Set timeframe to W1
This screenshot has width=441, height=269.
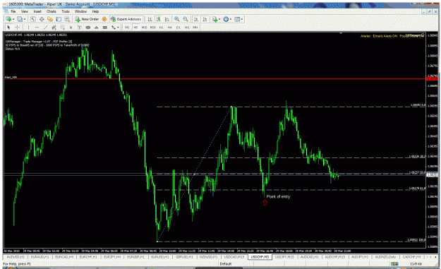[187, 28]
